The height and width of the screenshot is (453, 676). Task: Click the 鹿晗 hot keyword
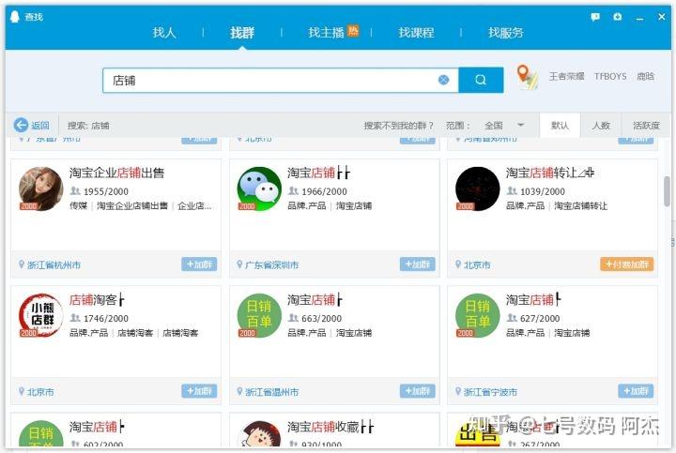coord(645,76)
